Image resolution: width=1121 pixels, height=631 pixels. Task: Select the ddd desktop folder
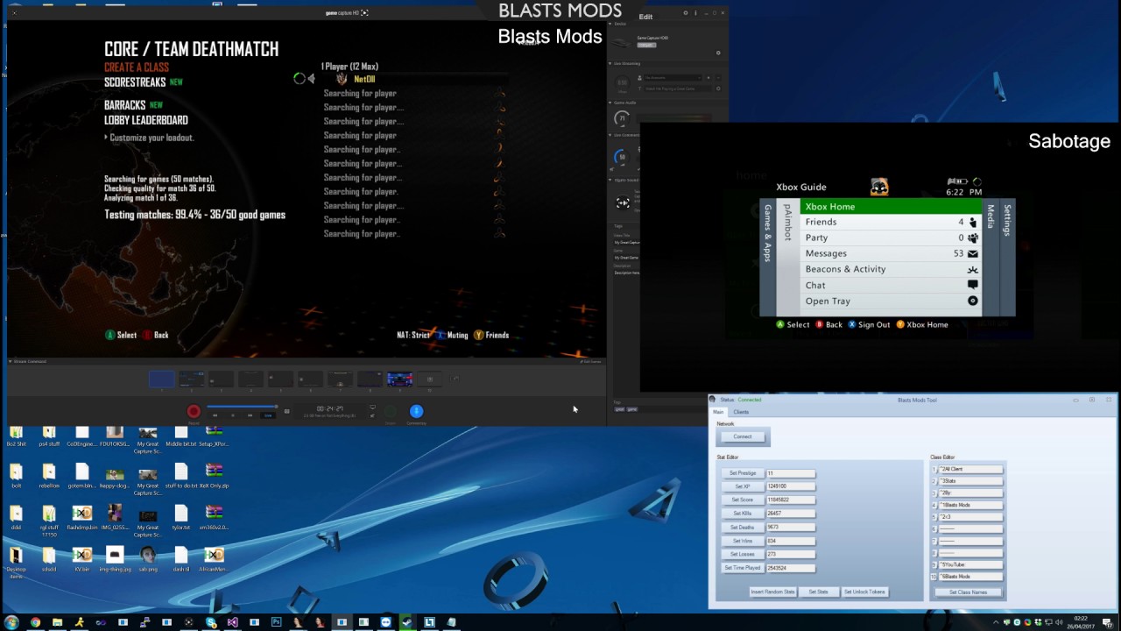16,519
